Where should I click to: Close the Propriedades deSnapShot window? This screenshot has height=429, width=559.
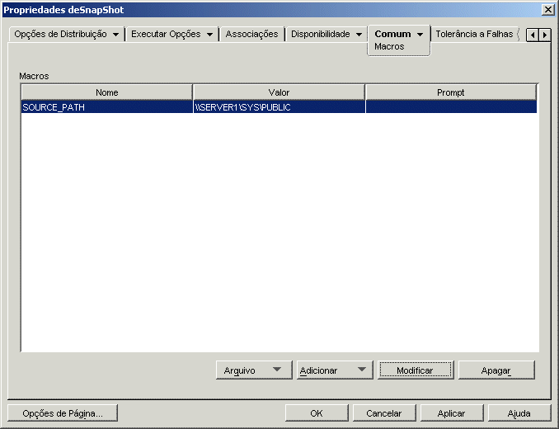[548, 10]
